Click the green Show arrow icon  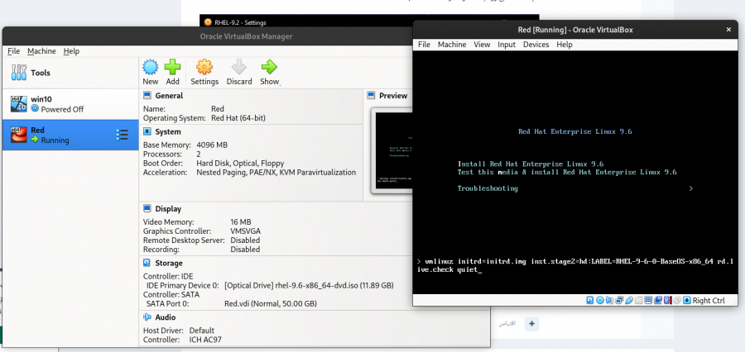269,67
